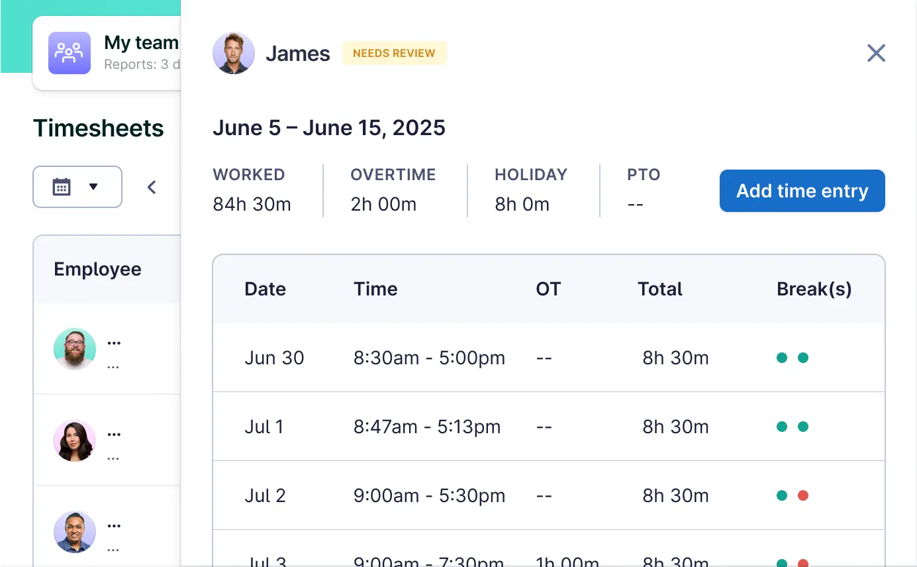This screenshot has width=917, height=567.
Task: Close the James timesheet panel
Action: tap(876, 53)
